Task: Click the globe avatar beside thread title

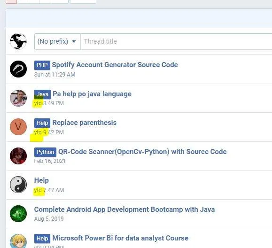Action: pyautogui.click(x=18, y=41)
